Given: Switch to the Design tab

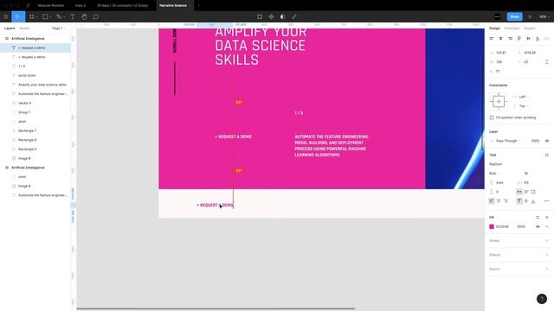Looking at the screenshot, I should click(494, 29).
